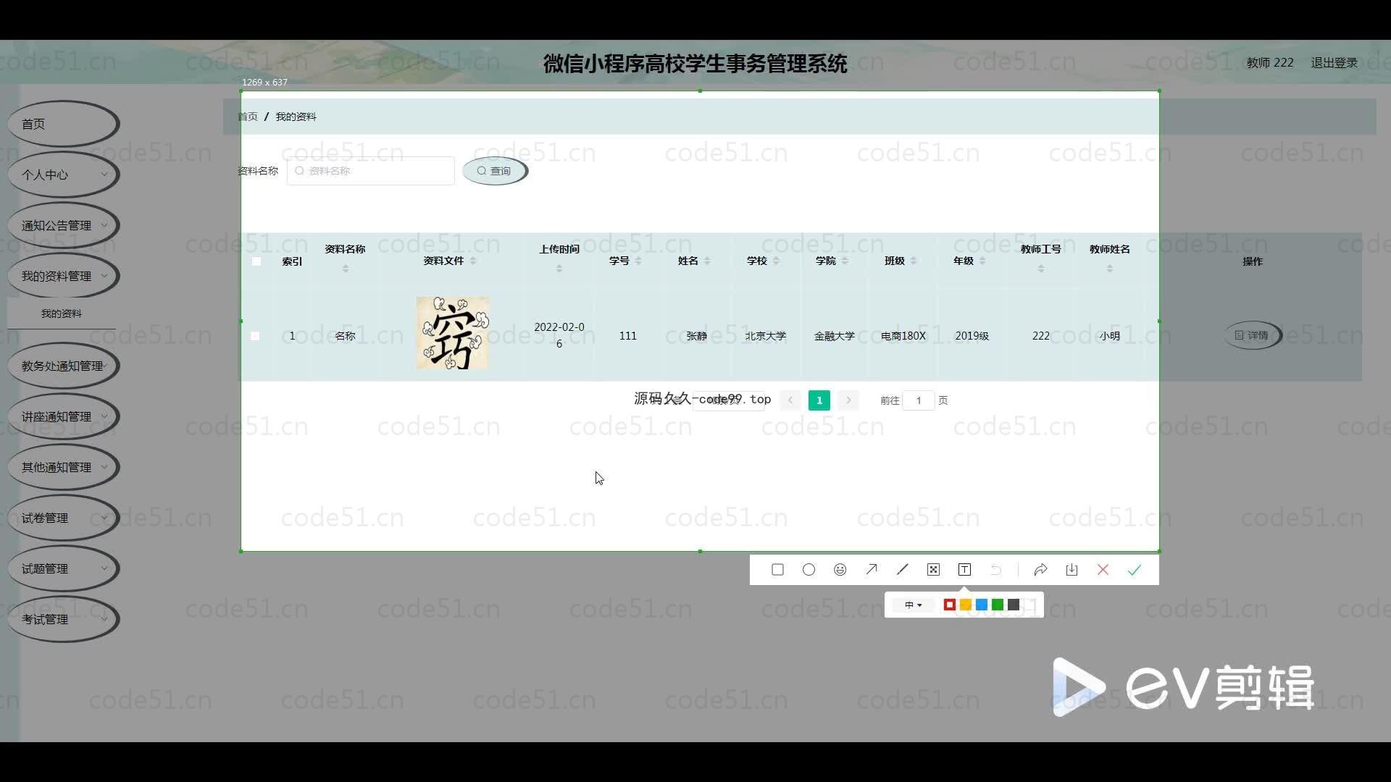Pick the blue annotation color
1391x782 pixels.
[x=981, y=605]
